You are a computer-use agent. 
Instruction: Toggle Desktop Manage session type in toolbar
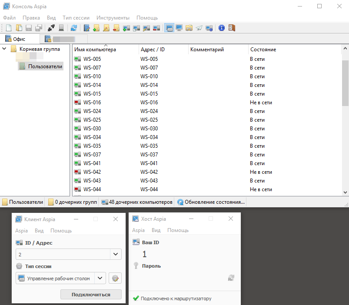tap(170, 28)
